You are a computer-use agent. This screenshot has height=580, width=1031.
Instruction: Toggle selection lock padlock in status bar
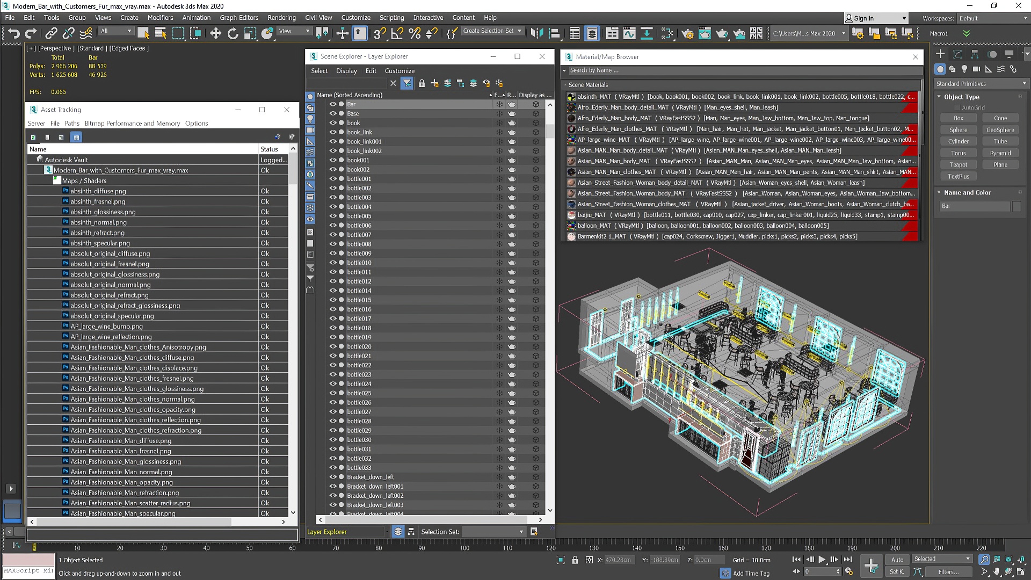coord(575,560)
